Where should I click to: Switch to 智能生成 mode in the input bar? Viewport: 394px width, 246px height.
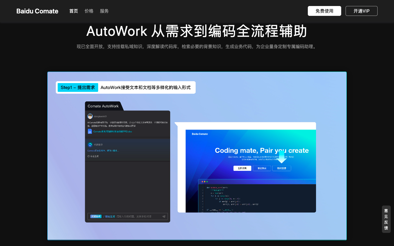click(110, 216)
